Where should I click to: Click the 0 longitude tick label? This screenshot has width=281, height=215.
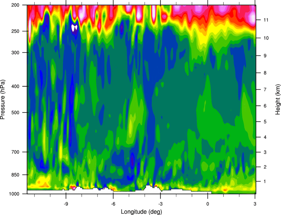tap(208, 204)
